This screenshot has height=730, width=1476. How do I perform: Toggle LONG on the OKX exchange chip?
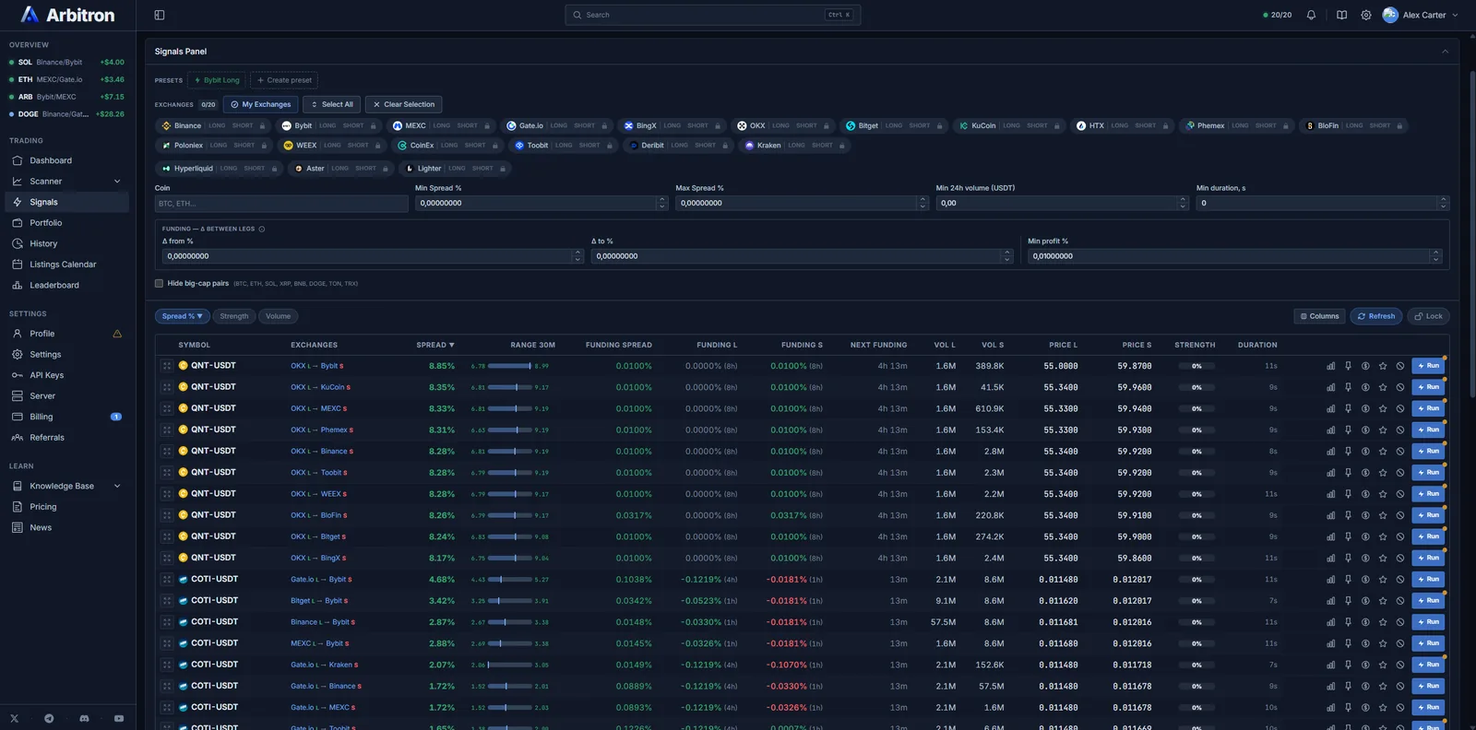pos(780,125)
